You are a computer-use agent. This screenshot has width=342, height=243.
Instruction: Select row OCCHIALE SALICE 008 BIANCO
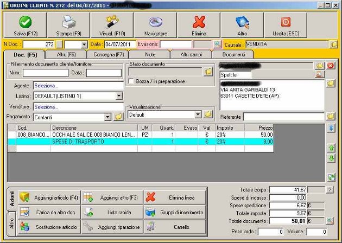point(141,135)
